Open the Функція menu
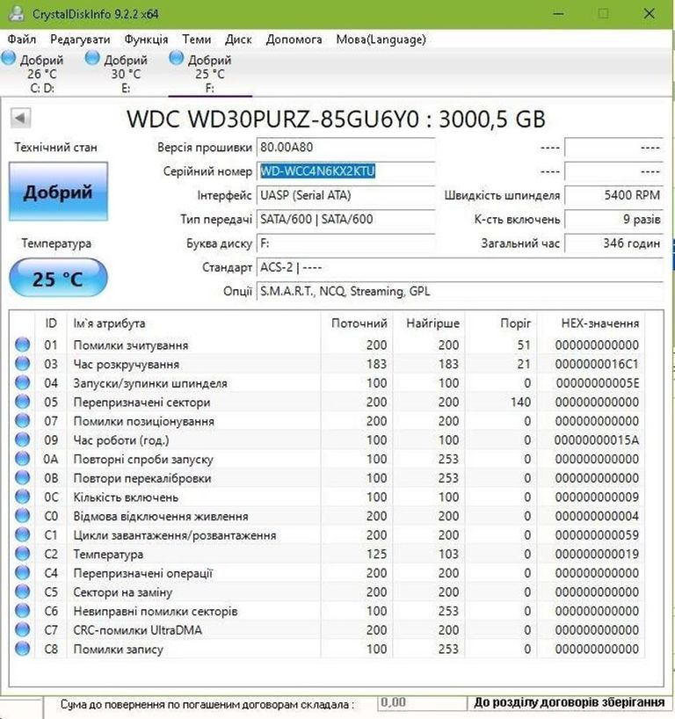This screenshot has height=719, width=675. [x=146, y=40]
